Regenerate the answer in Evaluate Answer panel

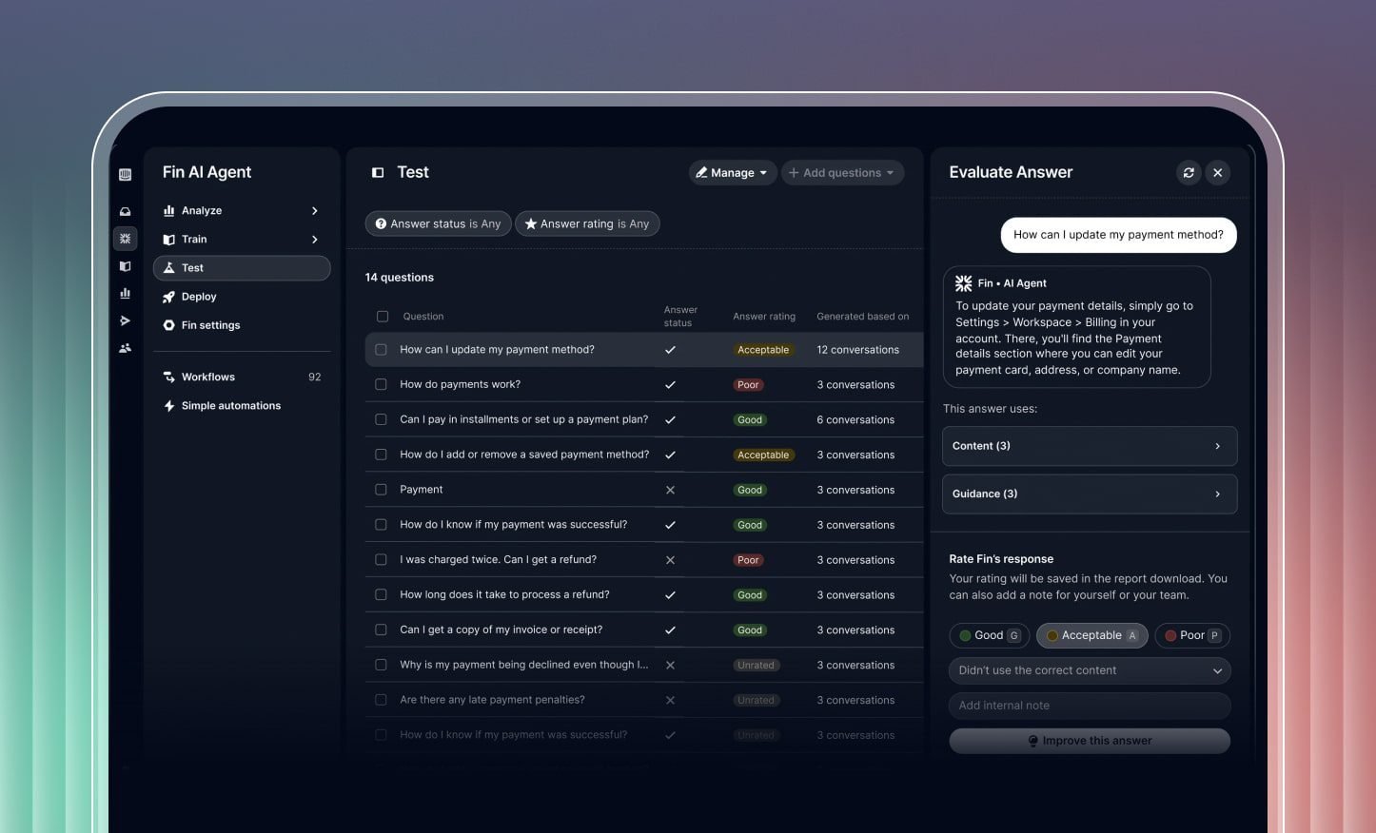tap(1188, 172)
